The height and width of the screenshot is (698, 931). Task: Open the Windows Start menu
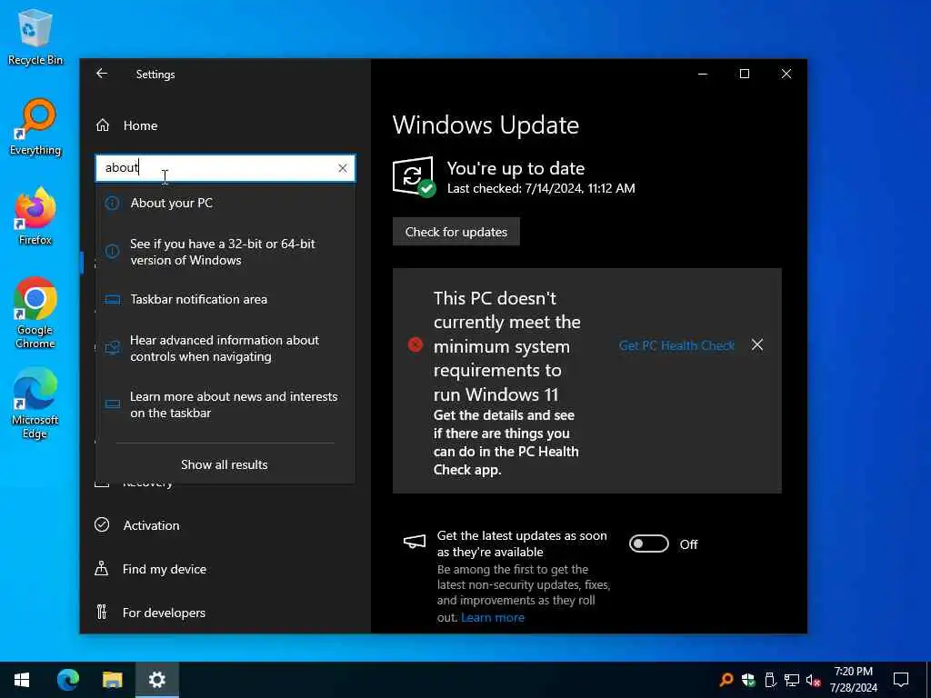coord(22,680)
